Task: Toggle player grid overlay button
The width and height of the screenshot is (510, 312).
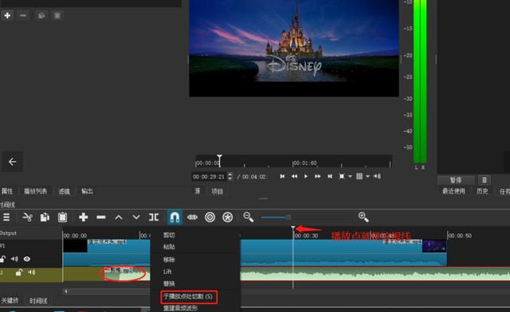Action: click(359, 176)
